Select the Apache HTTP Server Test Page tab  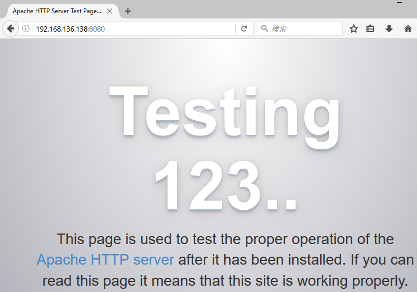55,11
